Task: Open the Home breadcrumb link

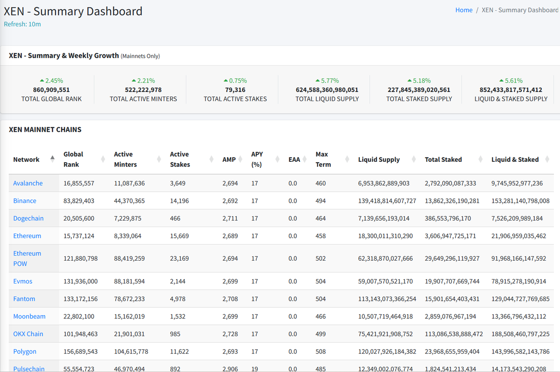Action: [x=464, y=10]
